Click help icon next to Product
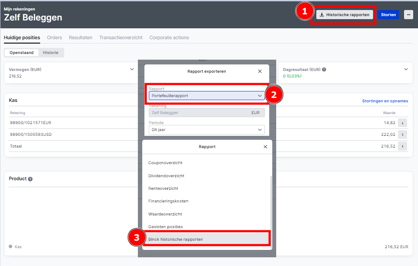The width and height of the screenshot is (418, 266). click(x=30, y=179)
